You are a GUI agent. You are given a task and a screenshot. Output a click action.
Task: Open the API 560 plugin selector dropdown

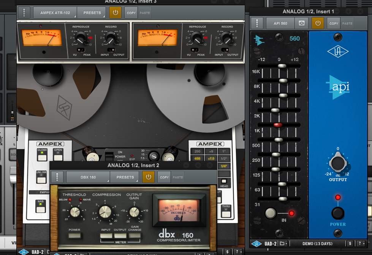pyautogui.click(x=280, y=23)
